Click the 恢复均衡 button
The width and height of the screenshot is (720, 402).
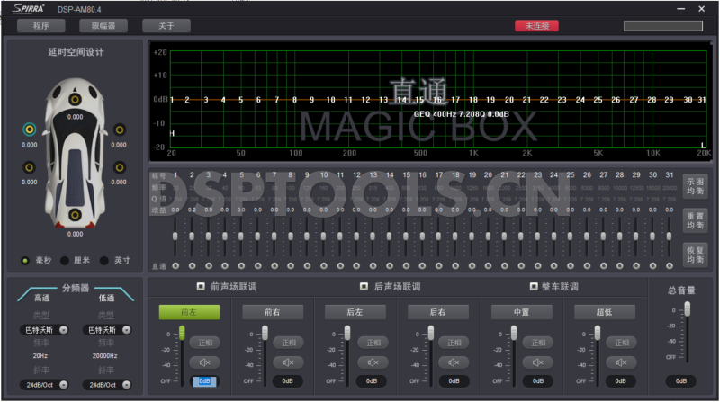pos(695,255)
